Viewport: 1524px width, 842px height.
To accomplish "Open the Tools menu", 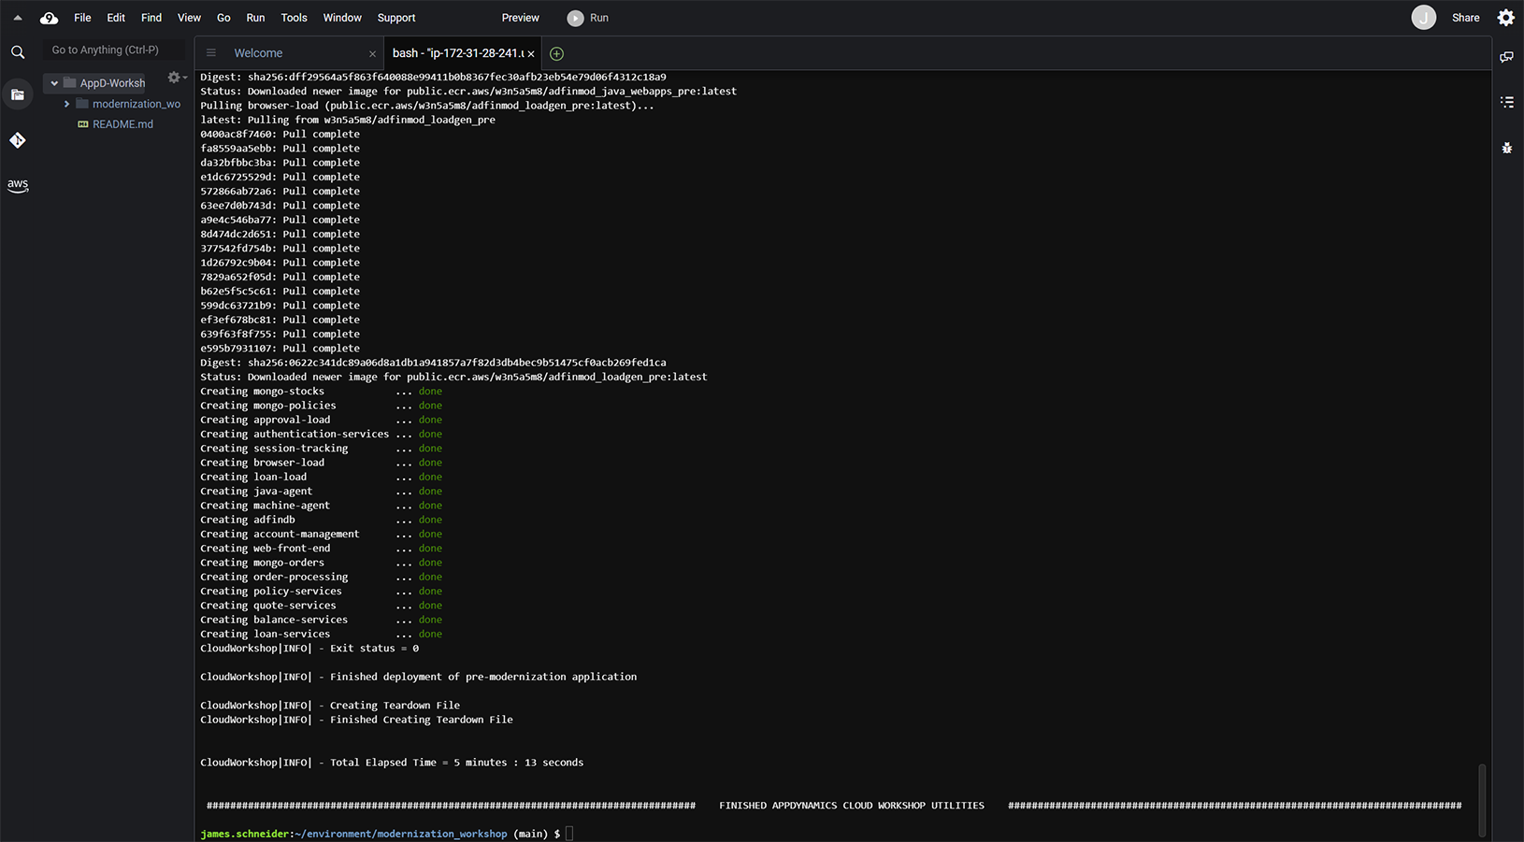I will (x=294, y=18).
